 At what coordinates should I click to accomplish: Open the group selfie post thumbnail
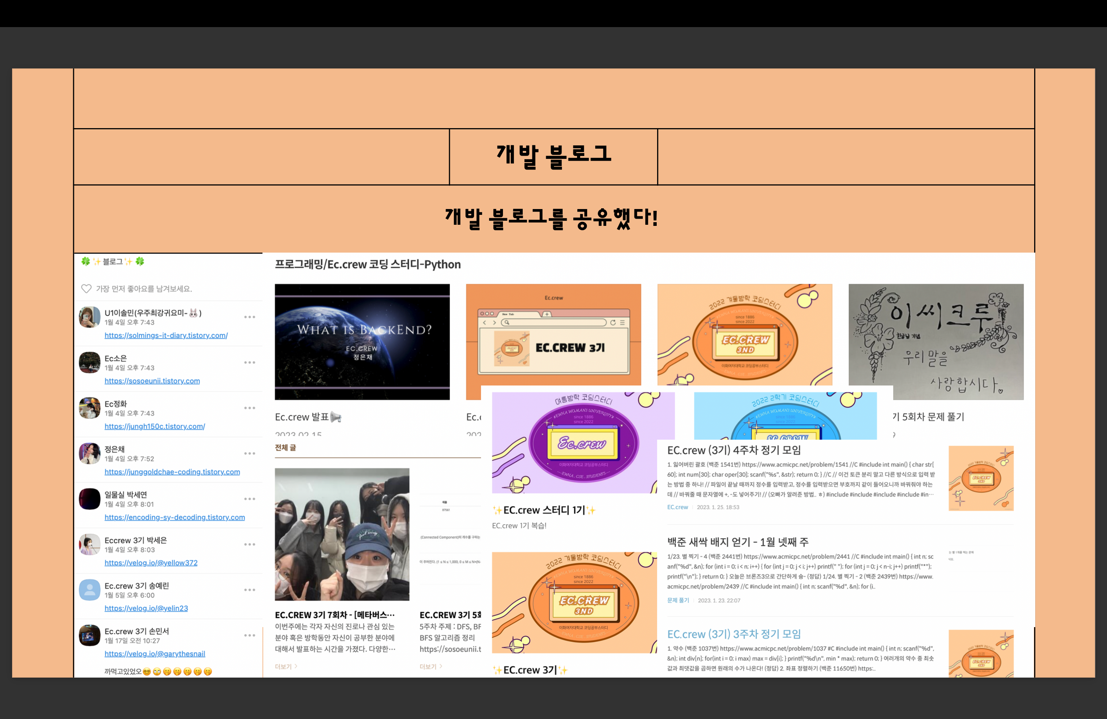tap(342, 534)
